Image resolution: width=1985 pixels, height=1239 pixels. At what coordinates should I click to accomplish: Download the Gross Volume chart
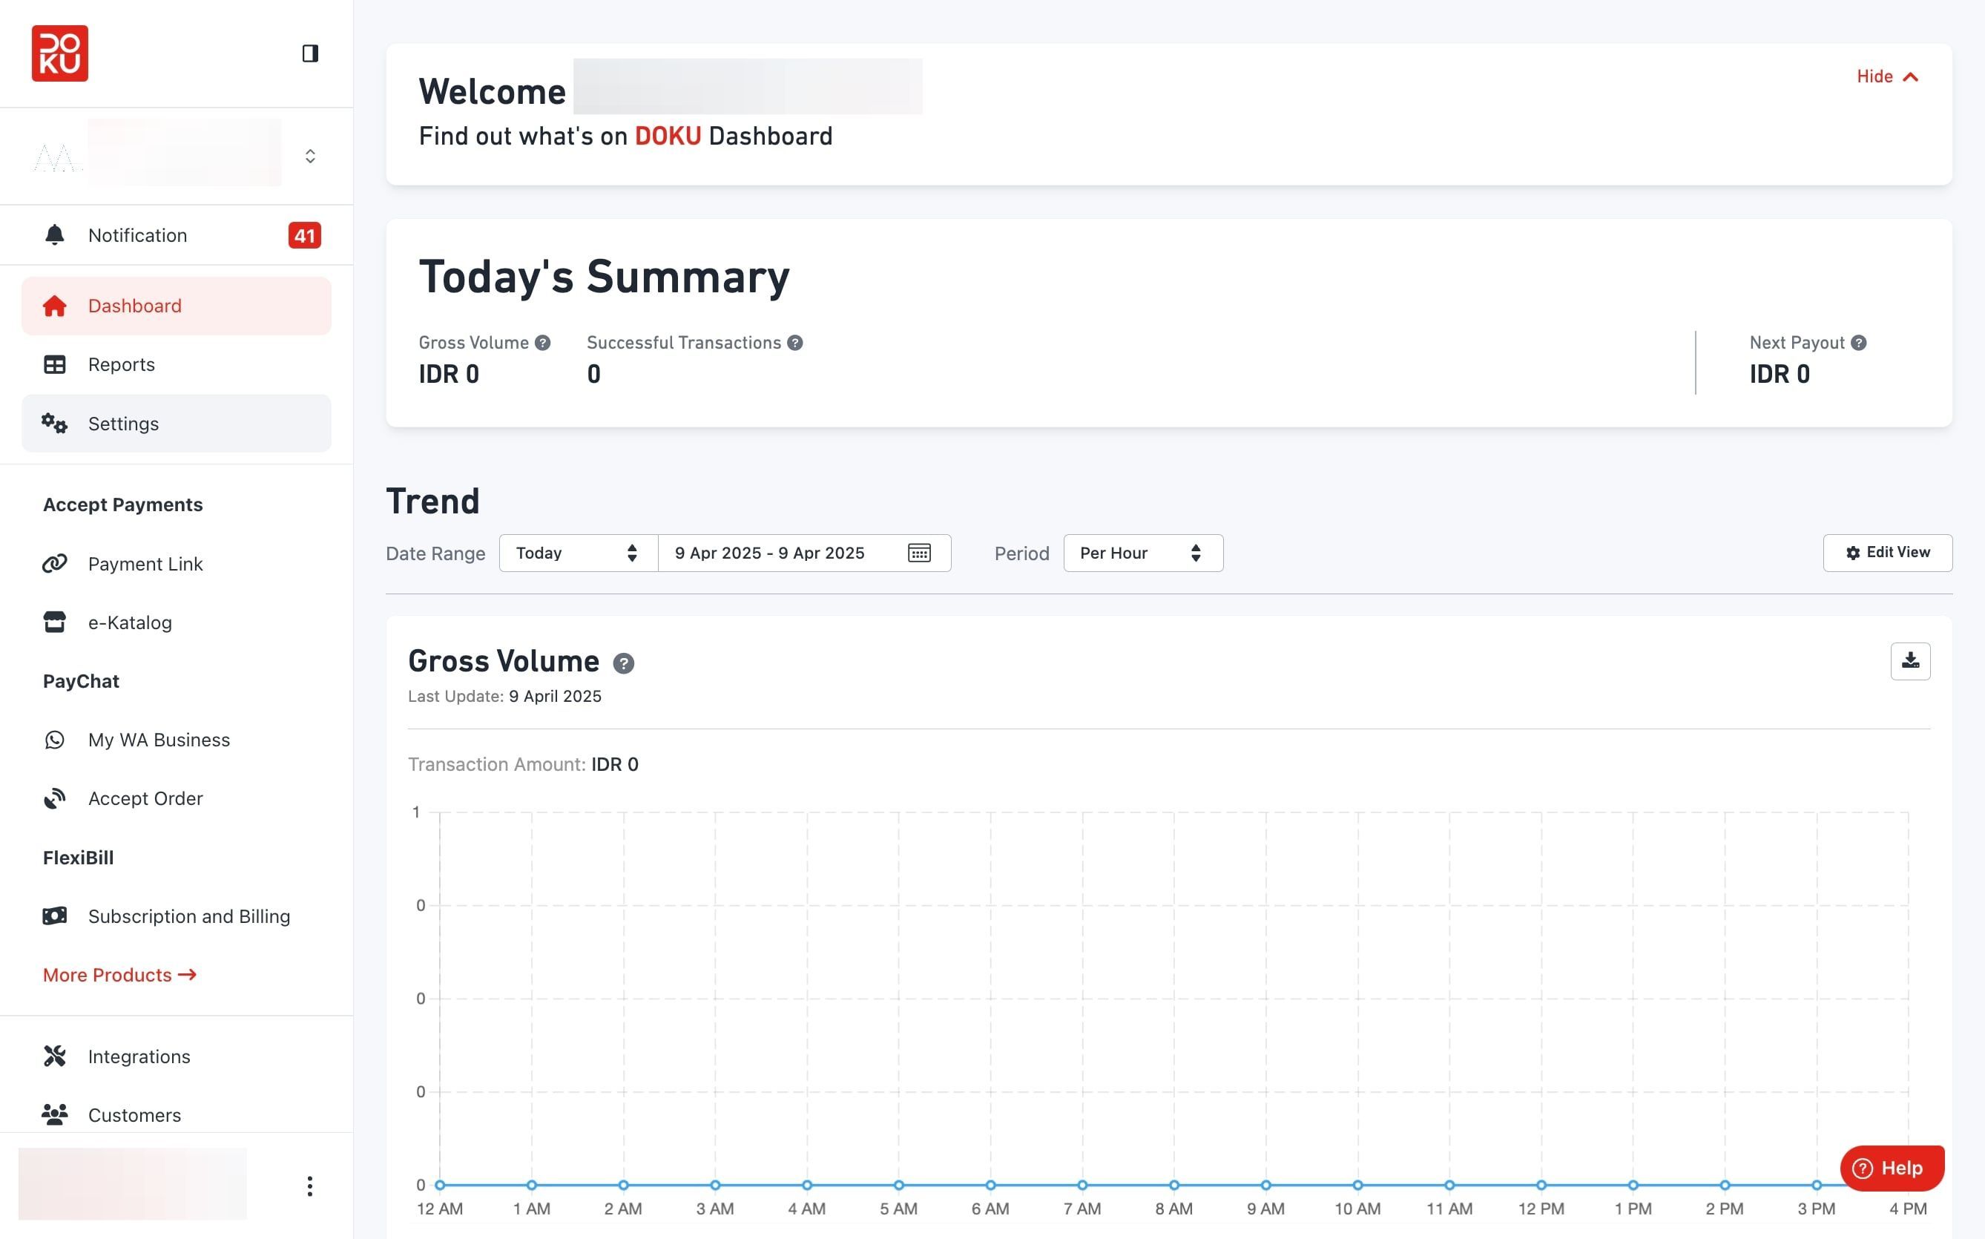(x=1909, y=661)
